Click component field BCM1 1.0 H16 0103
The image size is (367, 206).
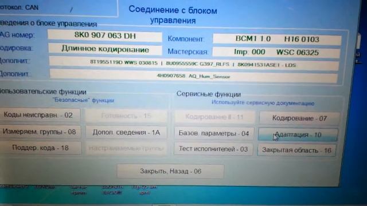tap(277, 39)
